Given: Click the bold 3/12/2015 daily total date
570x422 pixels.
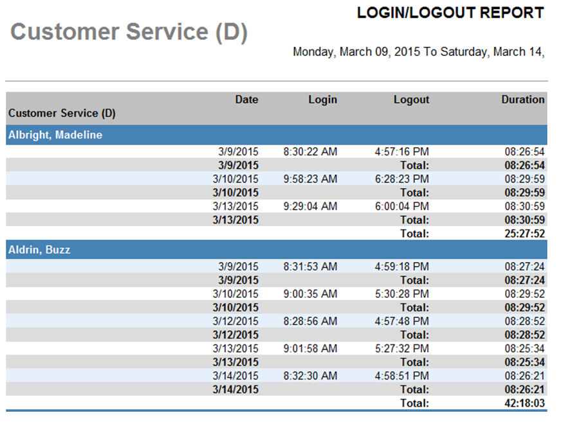Looking at the screenshot, I should (235, 335).
